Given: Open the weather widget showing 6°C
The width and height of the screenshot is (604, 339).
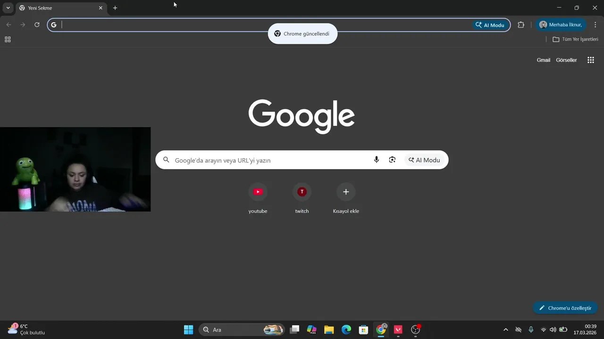Looking at the screenshot, I should click(x=26, y=329).
